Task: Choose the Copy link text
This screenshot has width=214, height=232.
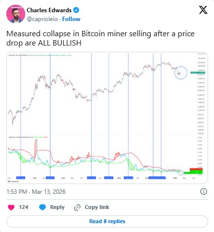Action: click(97, 207)
